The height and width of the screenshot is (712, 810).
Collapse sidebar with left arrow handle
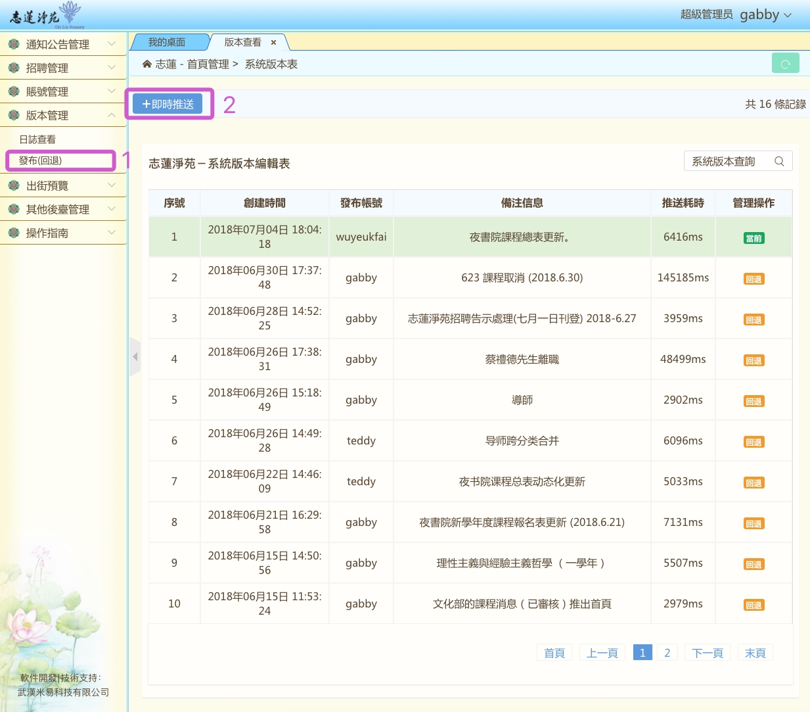[135, 356]
